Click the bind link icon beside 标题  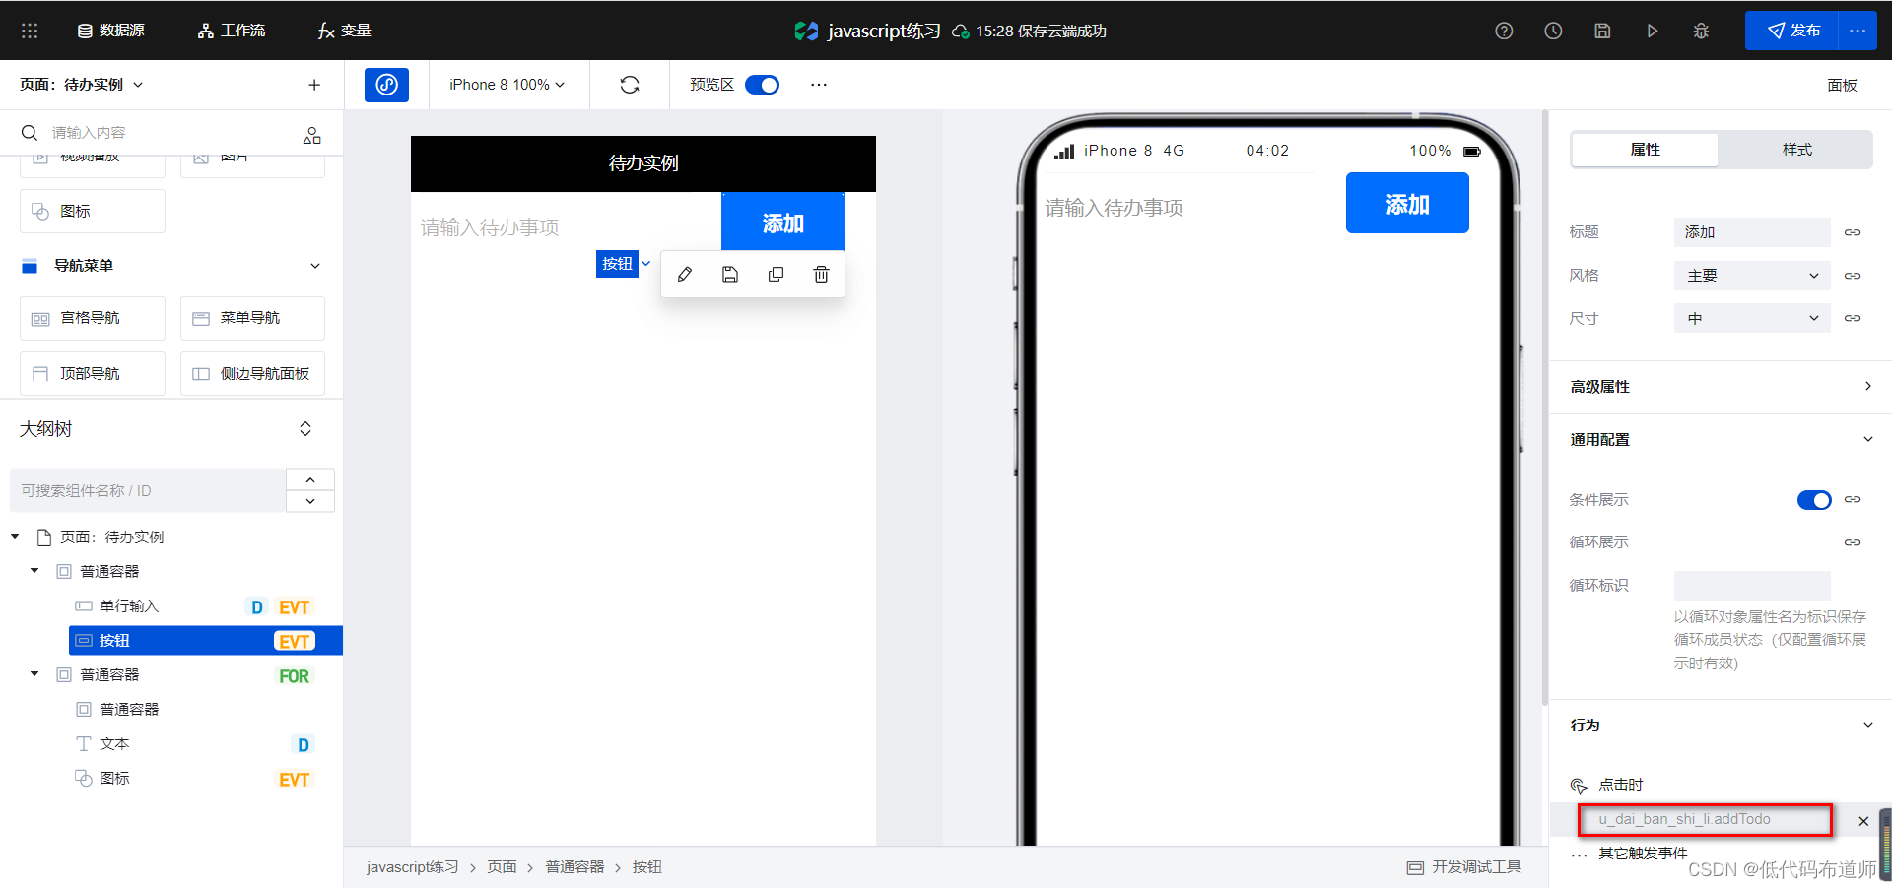coord(1853,232)
